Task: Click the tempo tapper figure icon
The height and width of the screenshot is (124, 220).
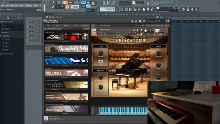Action: pos(152,9)
